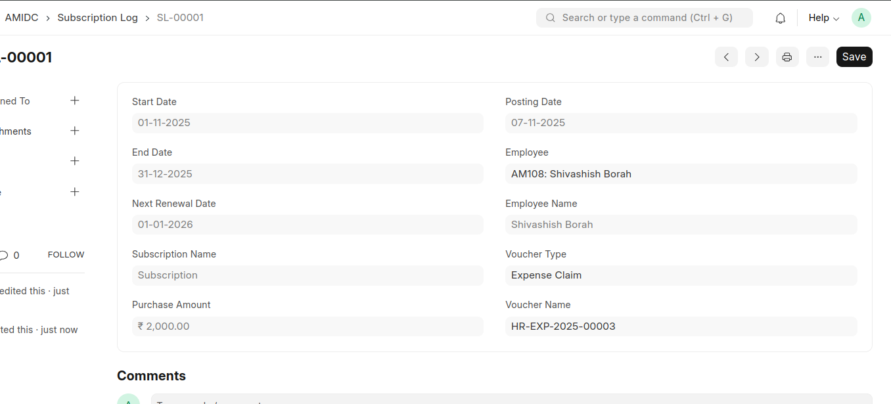Print this subscription log
This screenshot has width=891, height=404.
tap(787, 57)
